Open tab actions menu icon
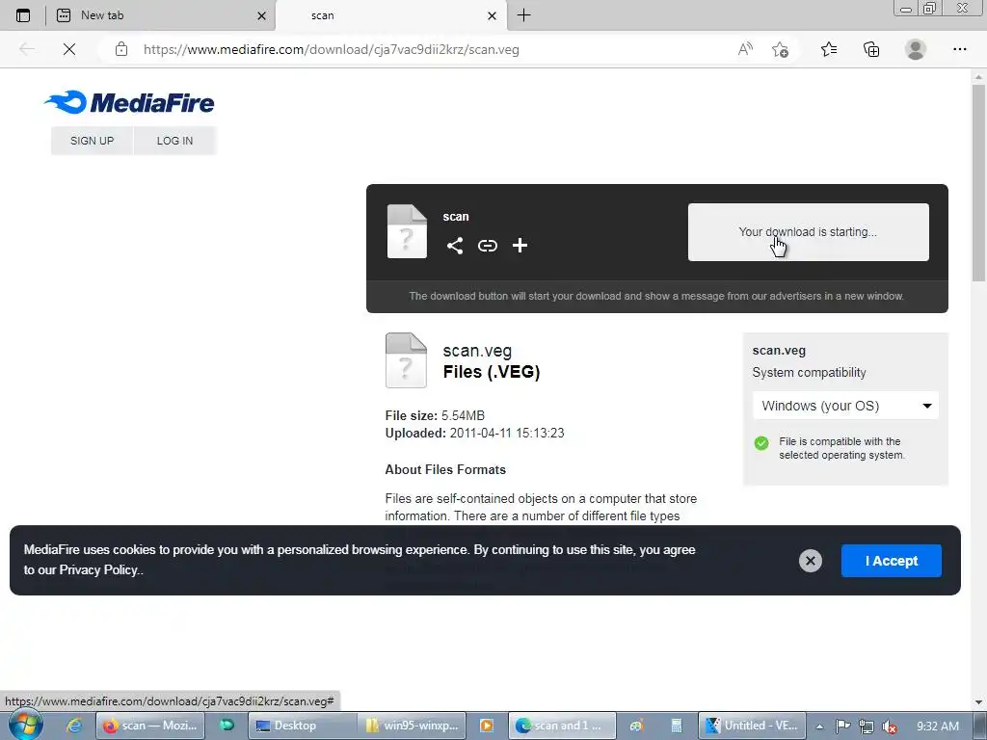 [23, 15]
